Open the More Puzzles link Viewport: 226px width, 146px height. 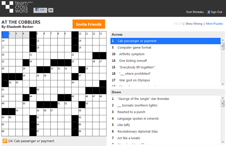tap(214, 24)
